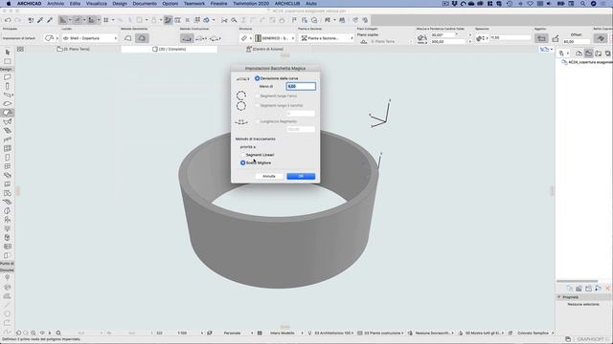Open the GENERICO structure material dropdown
613x344 pixels.
pyautogui.click(x=275, y=38)
